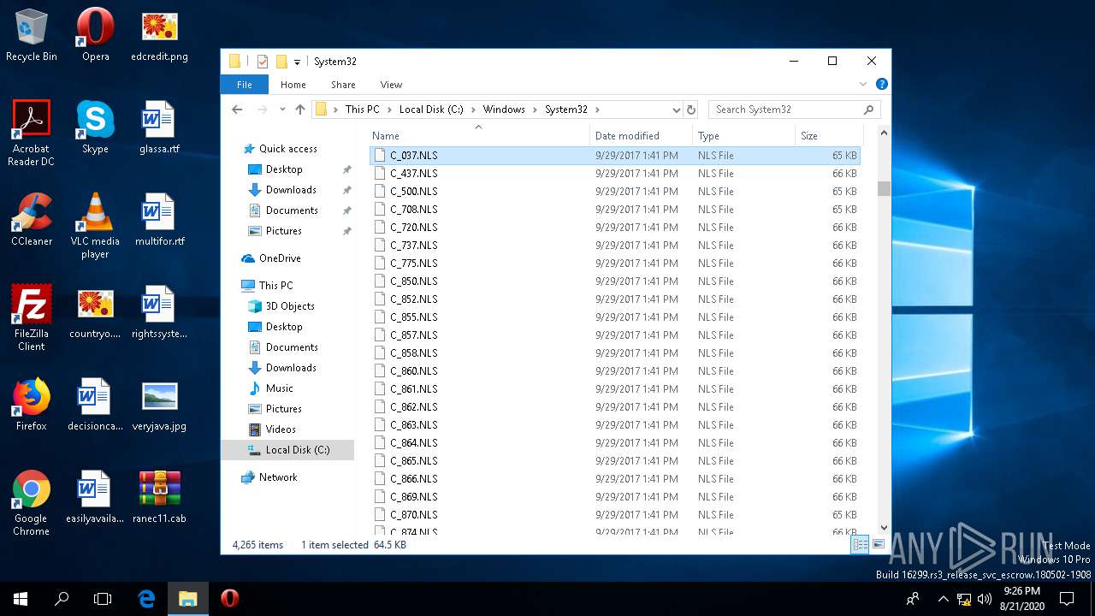Viewport: 1095px width, 616px height.
Task: Select Videos in the navigation pane
Action: click(x=281, y=429)
